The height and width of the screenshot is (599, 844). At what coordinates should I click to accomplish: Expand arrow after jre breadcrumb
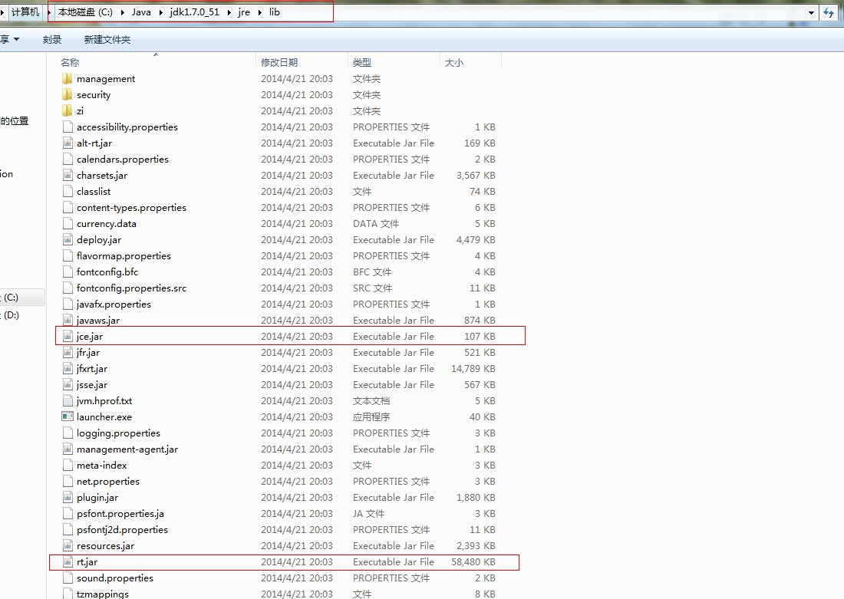click(x=259, y=12)
